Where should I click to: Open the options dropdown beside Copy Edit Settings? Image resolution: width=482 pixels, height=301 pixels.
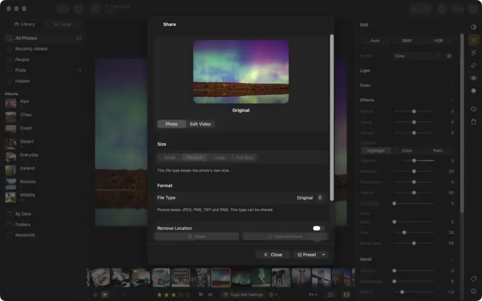point(274,294)
